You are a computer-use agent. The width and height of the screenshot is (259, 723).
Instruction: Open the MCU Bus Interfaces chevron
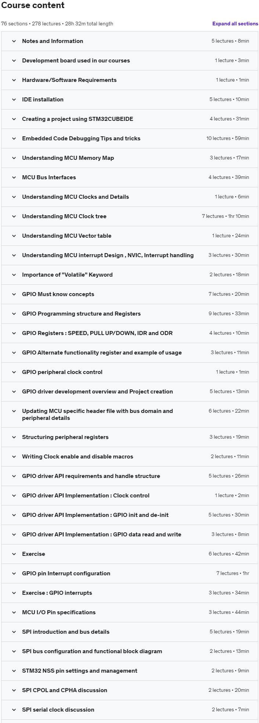[x=14, y=177]
